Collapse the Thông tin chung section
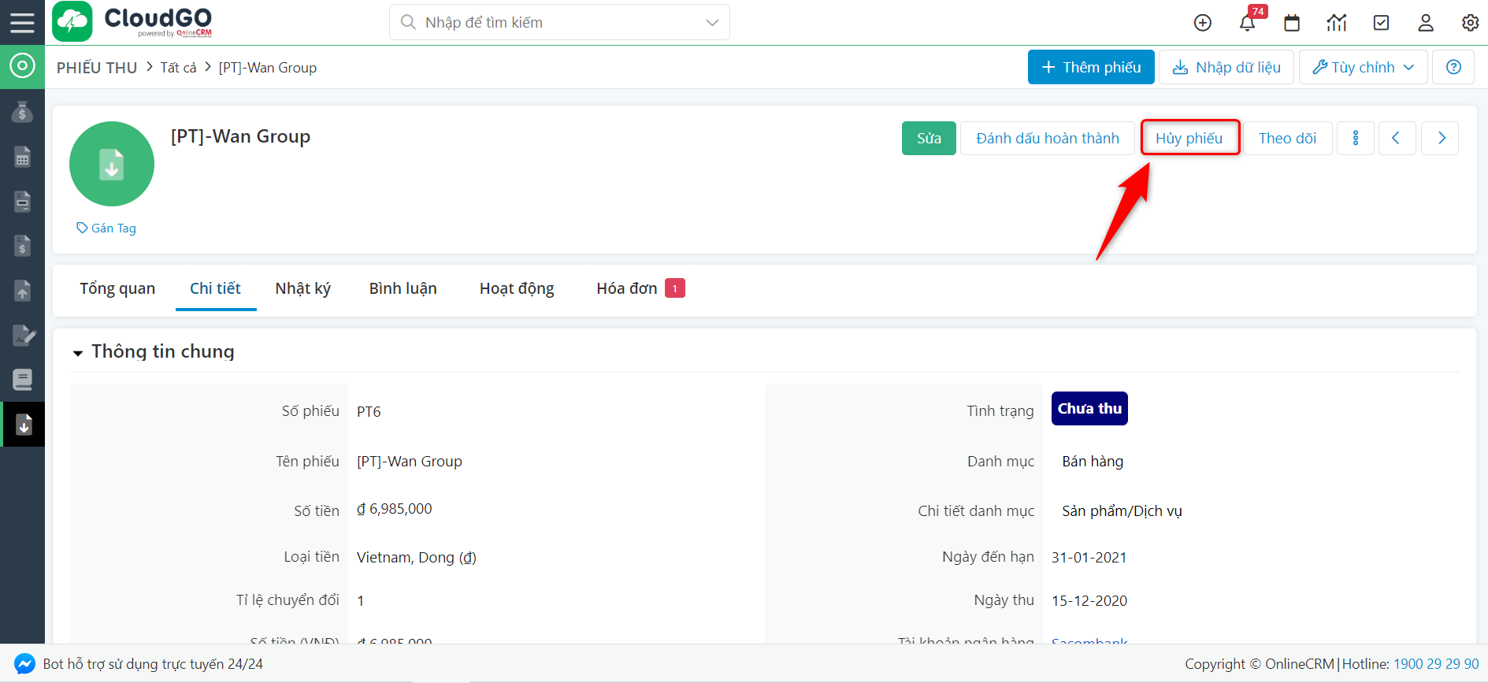This screenshot has height=683, width=1488. tap(78, 353)
